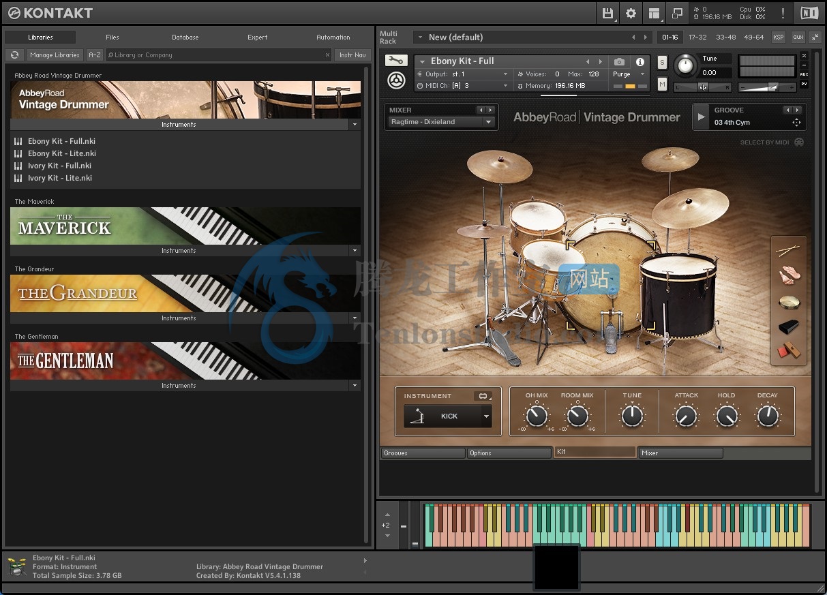This screenshot has height=595, width=827.
Task: Open the Purge dropdown menu
Action: [x=627, y=74]
